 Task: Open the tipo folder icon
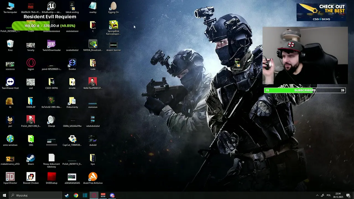coord(93,159)
